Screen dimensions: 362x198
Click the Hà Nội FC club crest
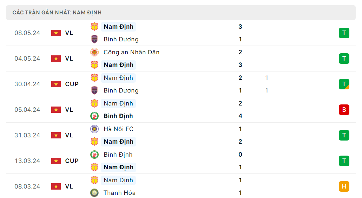[x=94, y=129]
